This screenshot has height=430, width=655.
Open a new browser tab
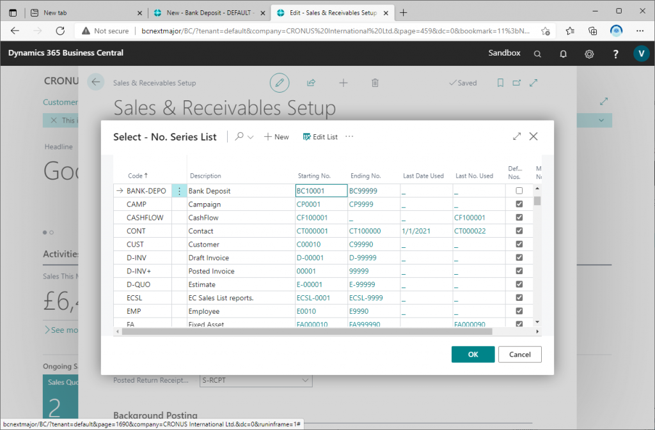click(x=403, y=13)
